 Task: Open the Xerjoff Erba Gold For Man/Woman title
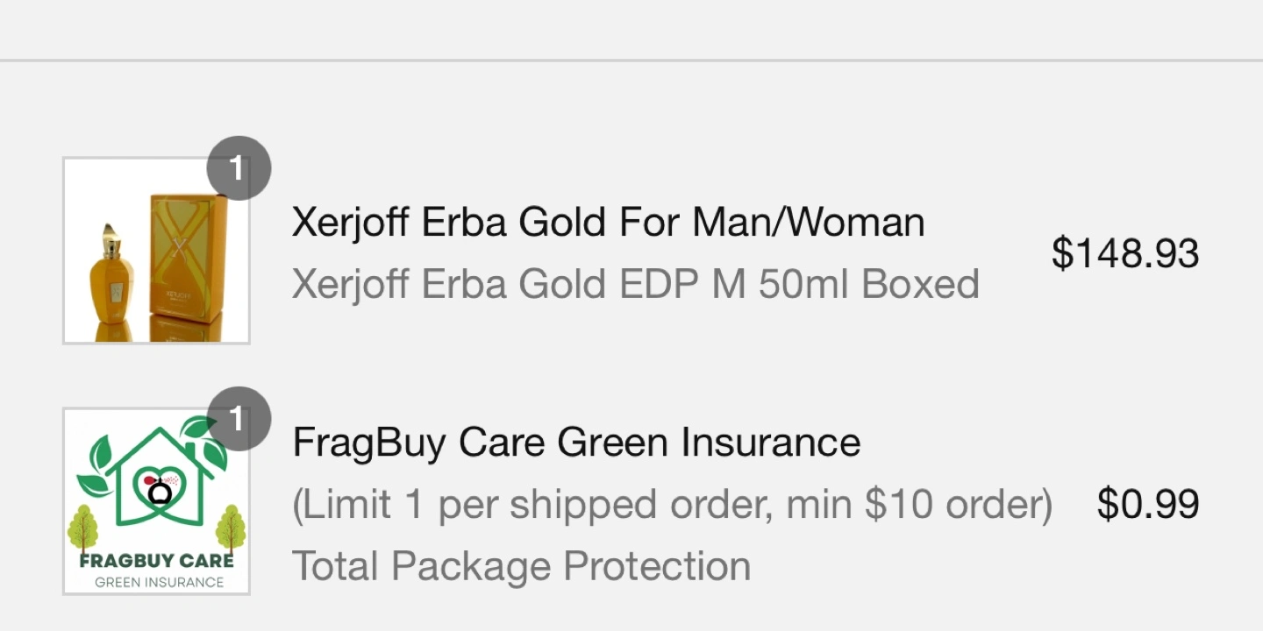[608, 222]
